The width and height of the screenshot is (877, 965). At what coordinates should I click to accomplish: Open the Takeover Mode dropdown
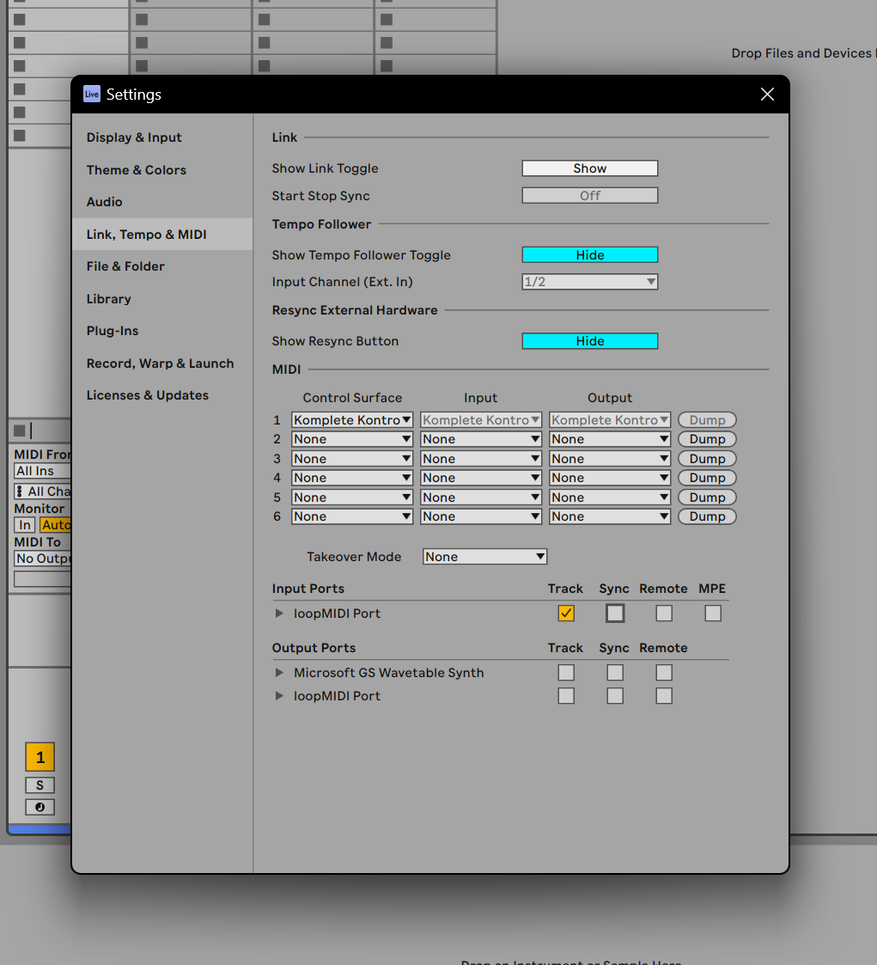click(484, 556)
